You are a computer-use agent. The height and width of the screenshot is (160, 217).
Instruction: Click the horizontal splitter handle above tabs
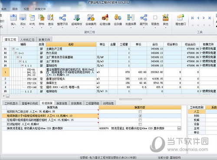point(131,99)
